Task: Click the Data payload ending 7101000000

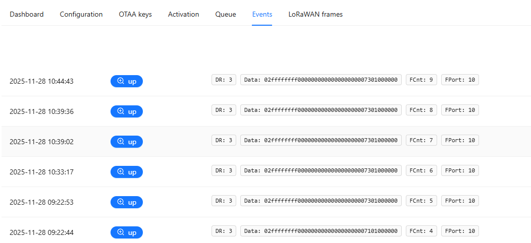Action: pyautogui.click(x=321, y=231)
